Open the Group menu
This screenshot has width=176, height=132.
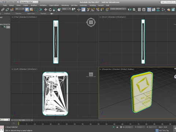[11, 5]
